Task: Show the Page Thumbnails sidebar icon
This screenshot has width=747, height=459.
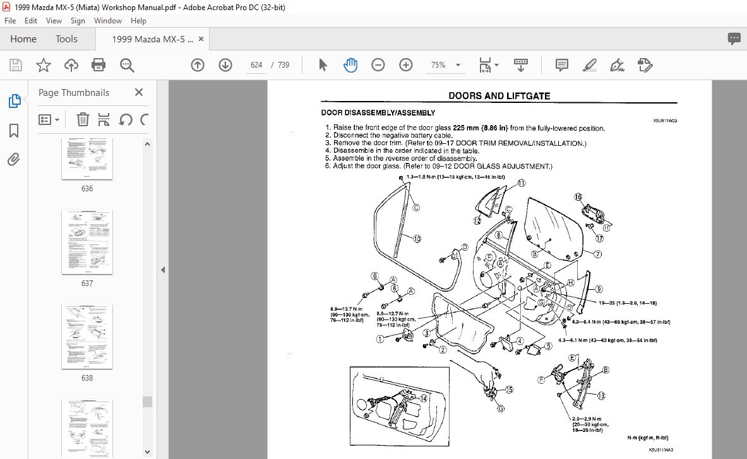Action: (x=15, y=101)
